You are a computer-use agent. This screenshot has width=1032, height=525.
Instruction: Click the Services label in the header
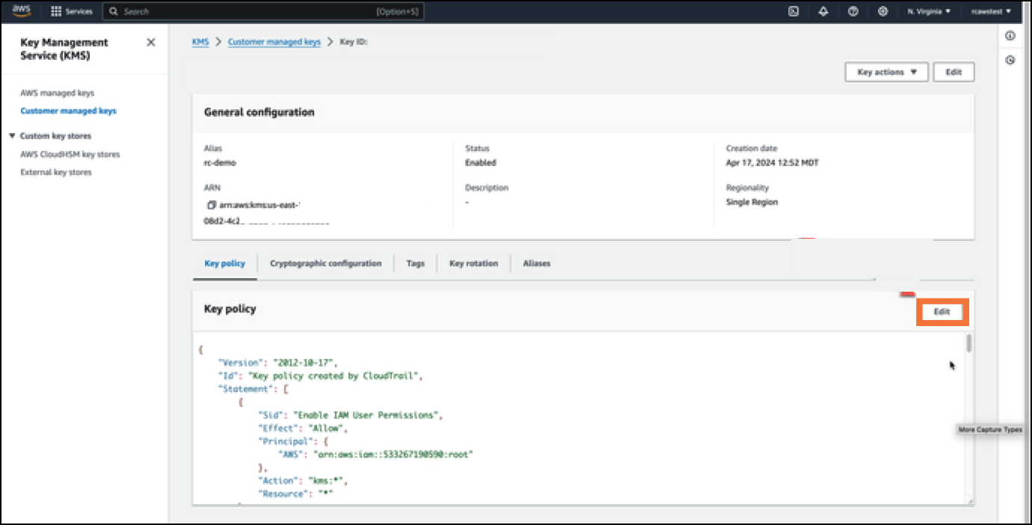coord(79,12)
